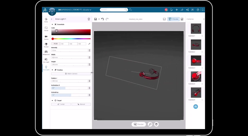Adjust the Height stepper arrows
Image resolution: width=248 pixels, height=136 pixels.
tap(89, 65)
